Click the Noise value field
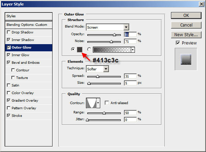206x152 pixels. [x=130, y=41]
